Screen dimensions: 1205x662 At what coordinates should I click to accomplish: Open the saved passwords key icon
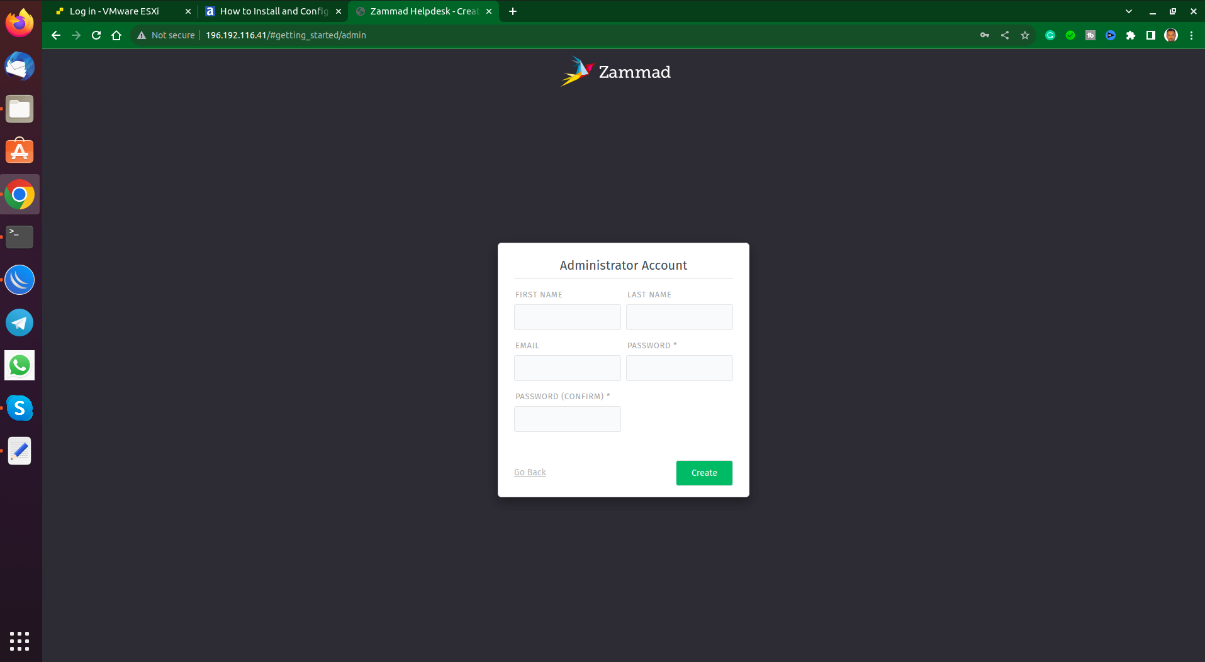[x=985, y=35]
